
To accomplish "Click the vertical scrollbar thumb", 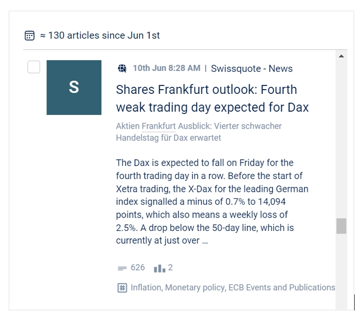I will [x=341, y=226].
